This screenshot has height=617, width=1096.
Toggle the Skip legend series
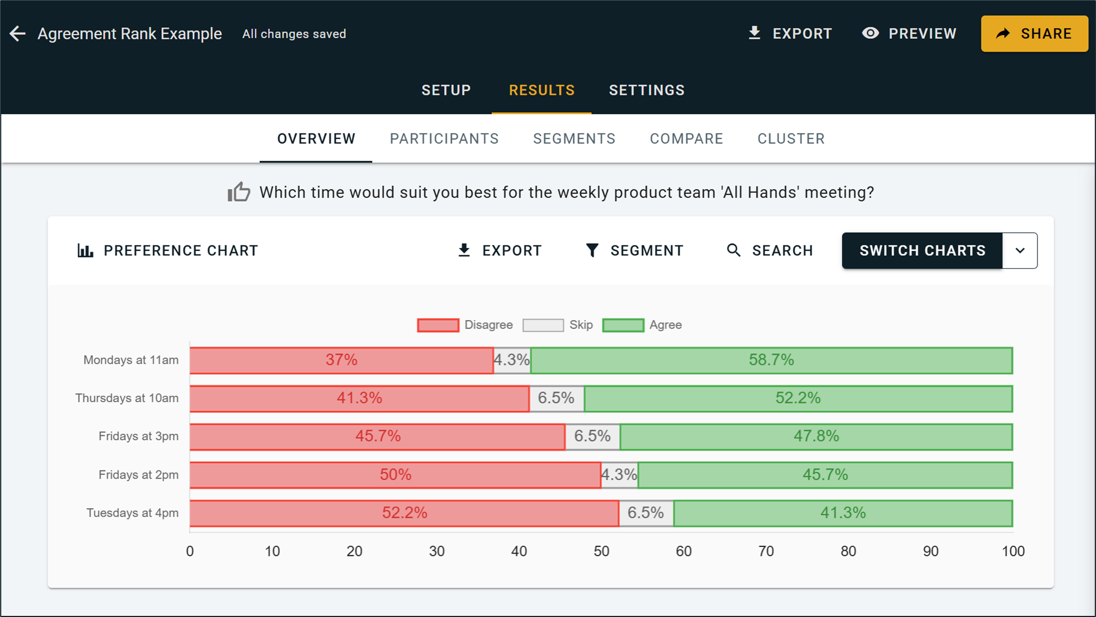pos(543,325)
